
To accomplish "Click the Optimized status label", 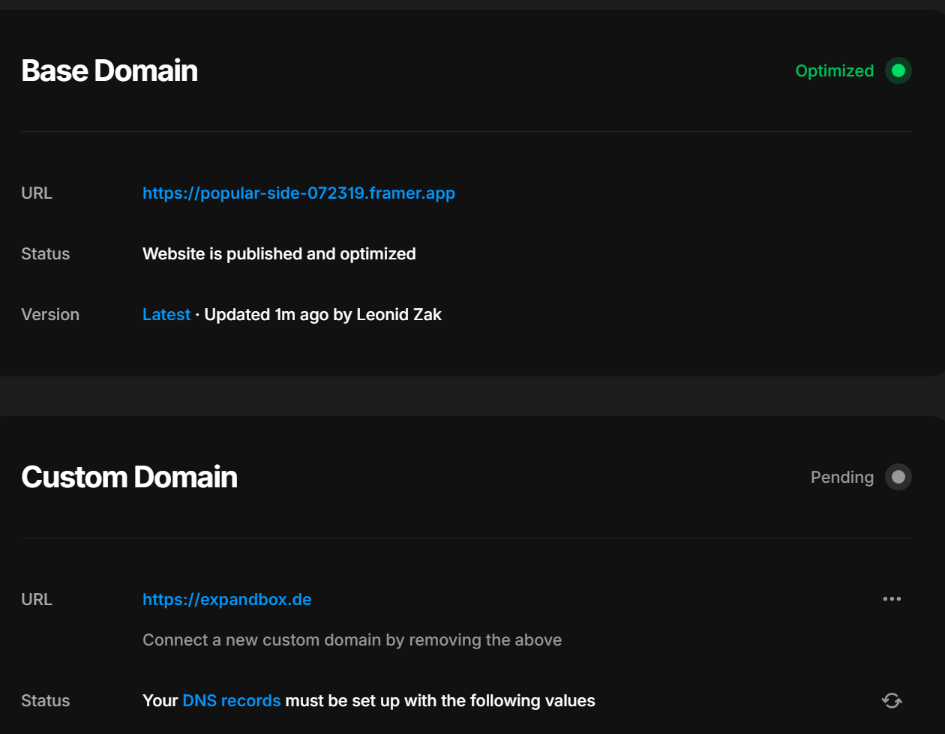I will click(835, 71).
